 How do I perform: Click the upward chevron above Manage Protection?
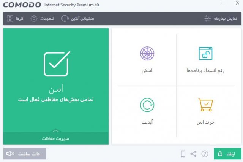point(56,131)
